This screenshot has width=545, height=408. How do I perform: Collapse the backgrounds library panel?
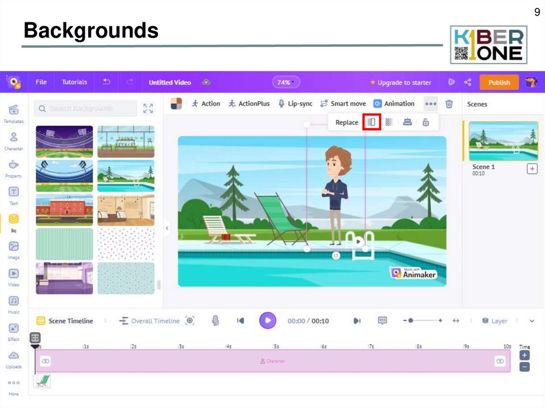click(x=167, y=228)
